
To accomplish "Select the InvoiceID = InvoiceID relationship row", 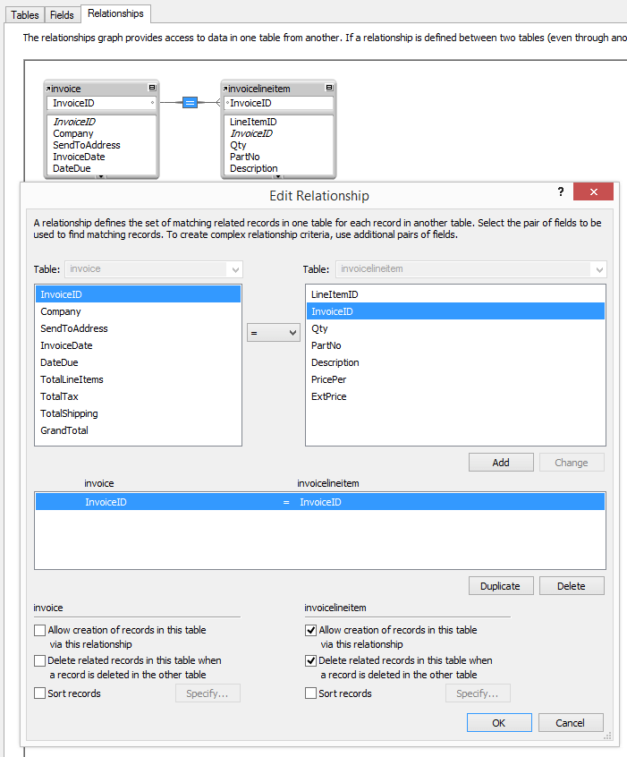I will pos(320,502).
